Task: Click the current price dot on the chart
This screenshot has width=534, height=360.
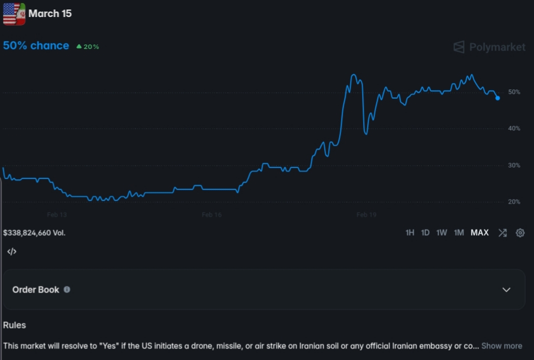Action: tap(497, 98)
